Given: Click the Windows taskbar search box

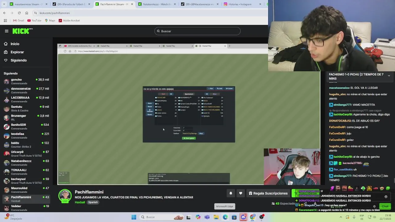Looking at the screenshot, I should click(x=162, y=217).
